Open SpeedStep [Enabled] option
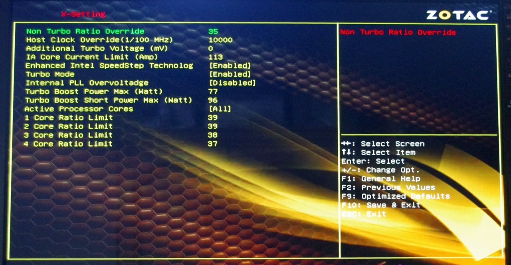 tap(230, 65)
